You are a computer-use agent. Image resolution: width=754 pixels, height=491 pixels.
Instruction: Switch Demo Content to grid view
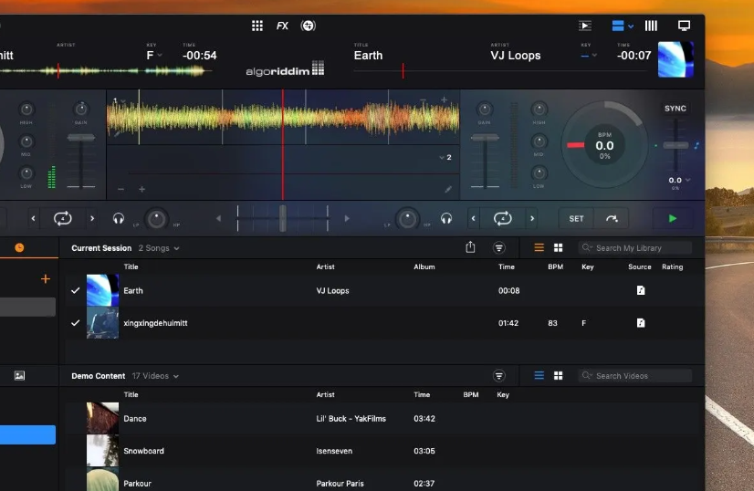coord(559,376)
